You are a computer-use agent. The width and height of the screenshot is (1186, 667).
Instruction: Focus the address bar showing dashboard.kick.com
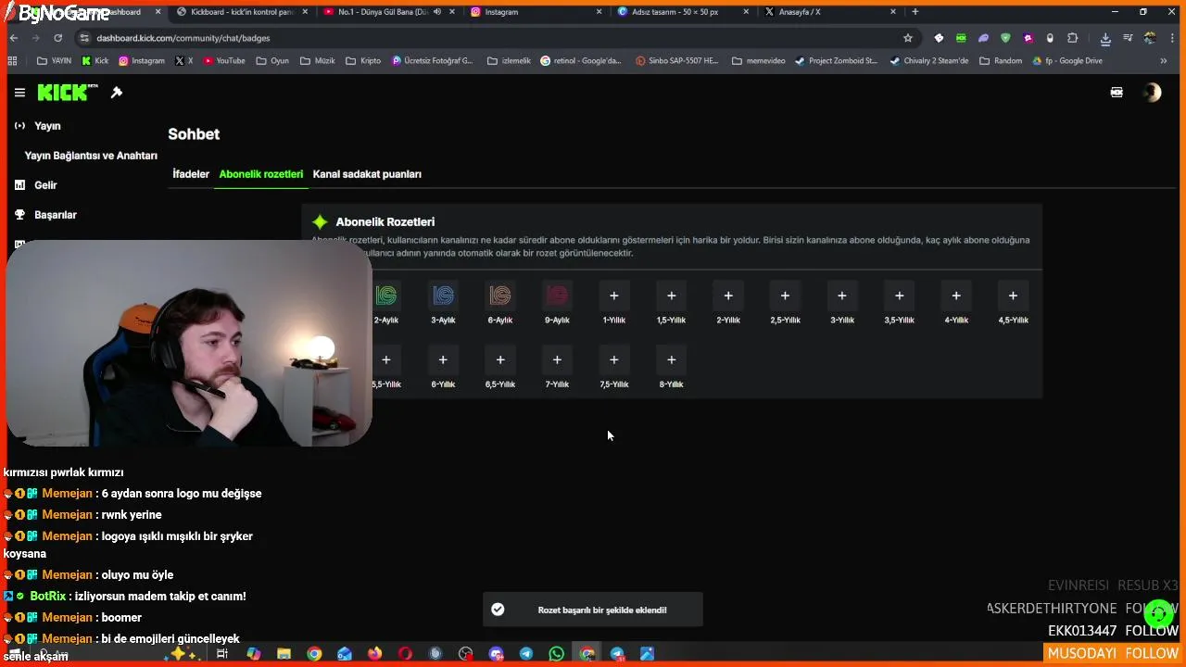pos(491,38)
